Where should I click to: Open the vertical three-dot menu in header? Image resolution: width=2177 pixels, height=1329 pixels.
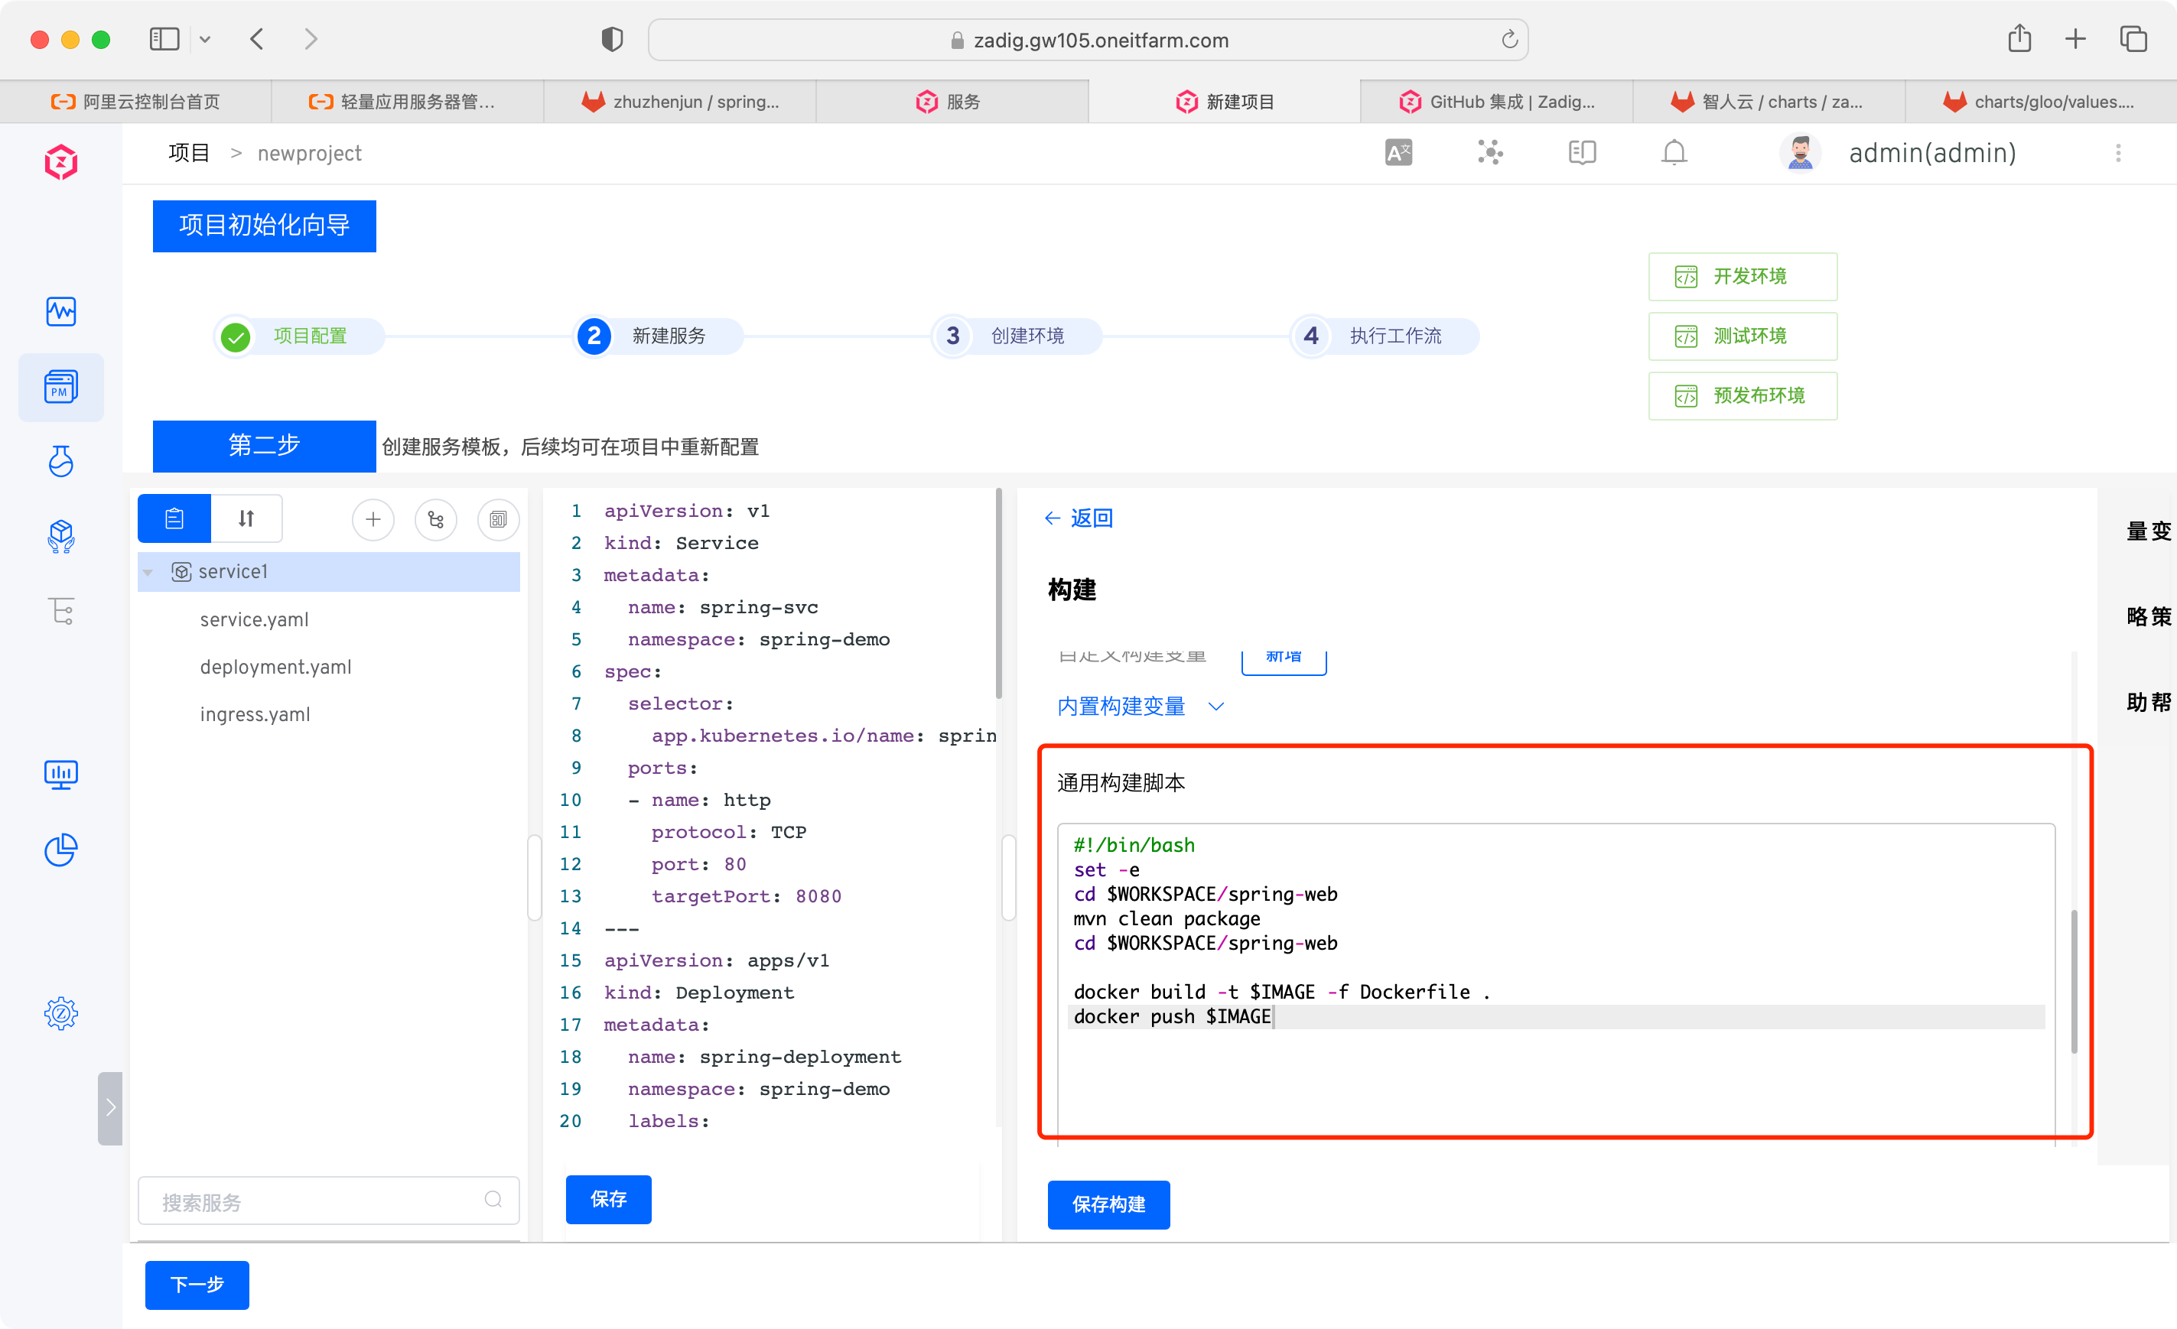[x=2118, y=153]
